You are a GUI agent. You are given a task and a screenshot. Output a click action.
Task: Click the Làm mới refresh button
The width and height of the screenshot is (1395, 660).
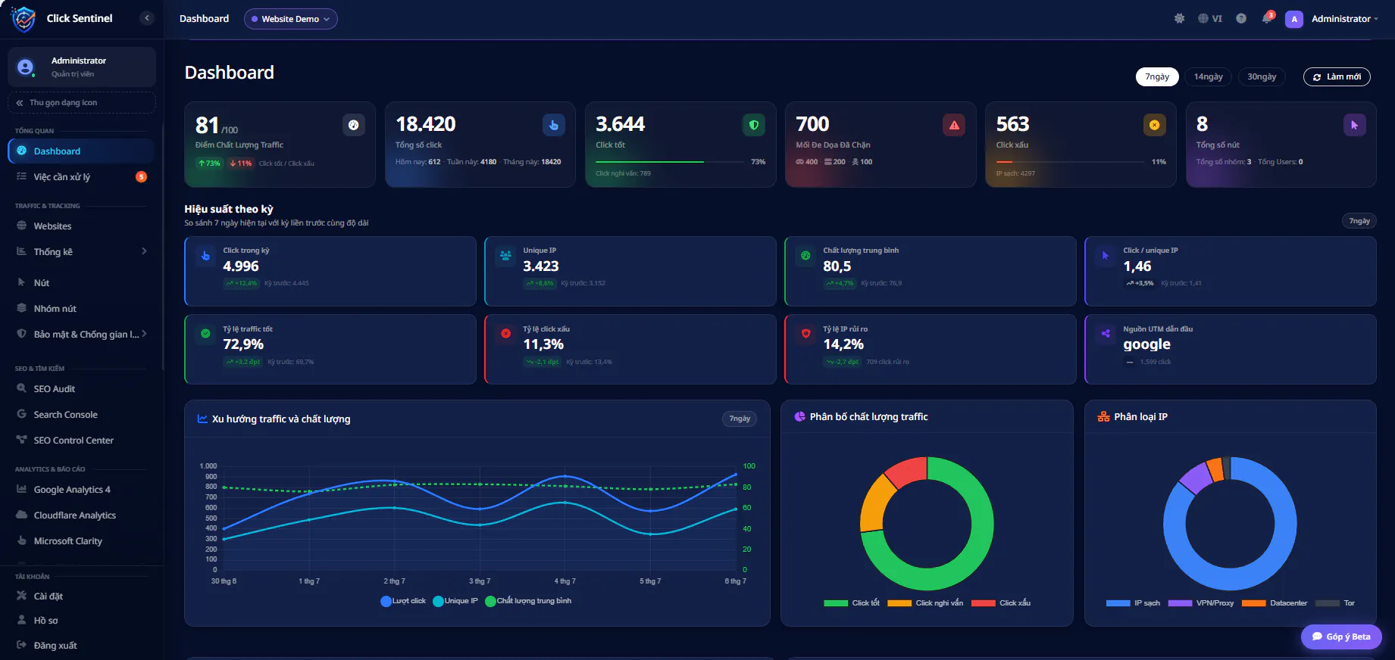pyautogui.click(x=1337, y=76)
